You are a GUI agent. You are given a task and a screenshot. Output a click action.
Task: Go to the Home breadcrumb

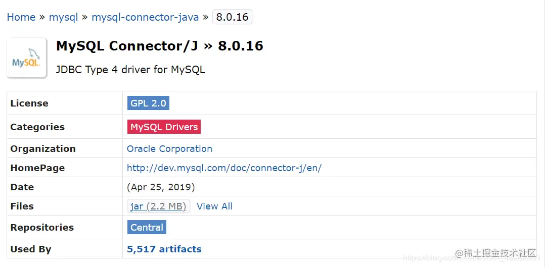click(21, 17)
